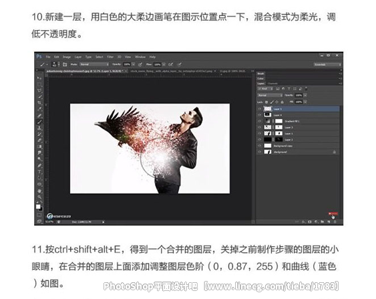
Task: Expand the collapsed Color panel tab
Action: tap(260, 78)
